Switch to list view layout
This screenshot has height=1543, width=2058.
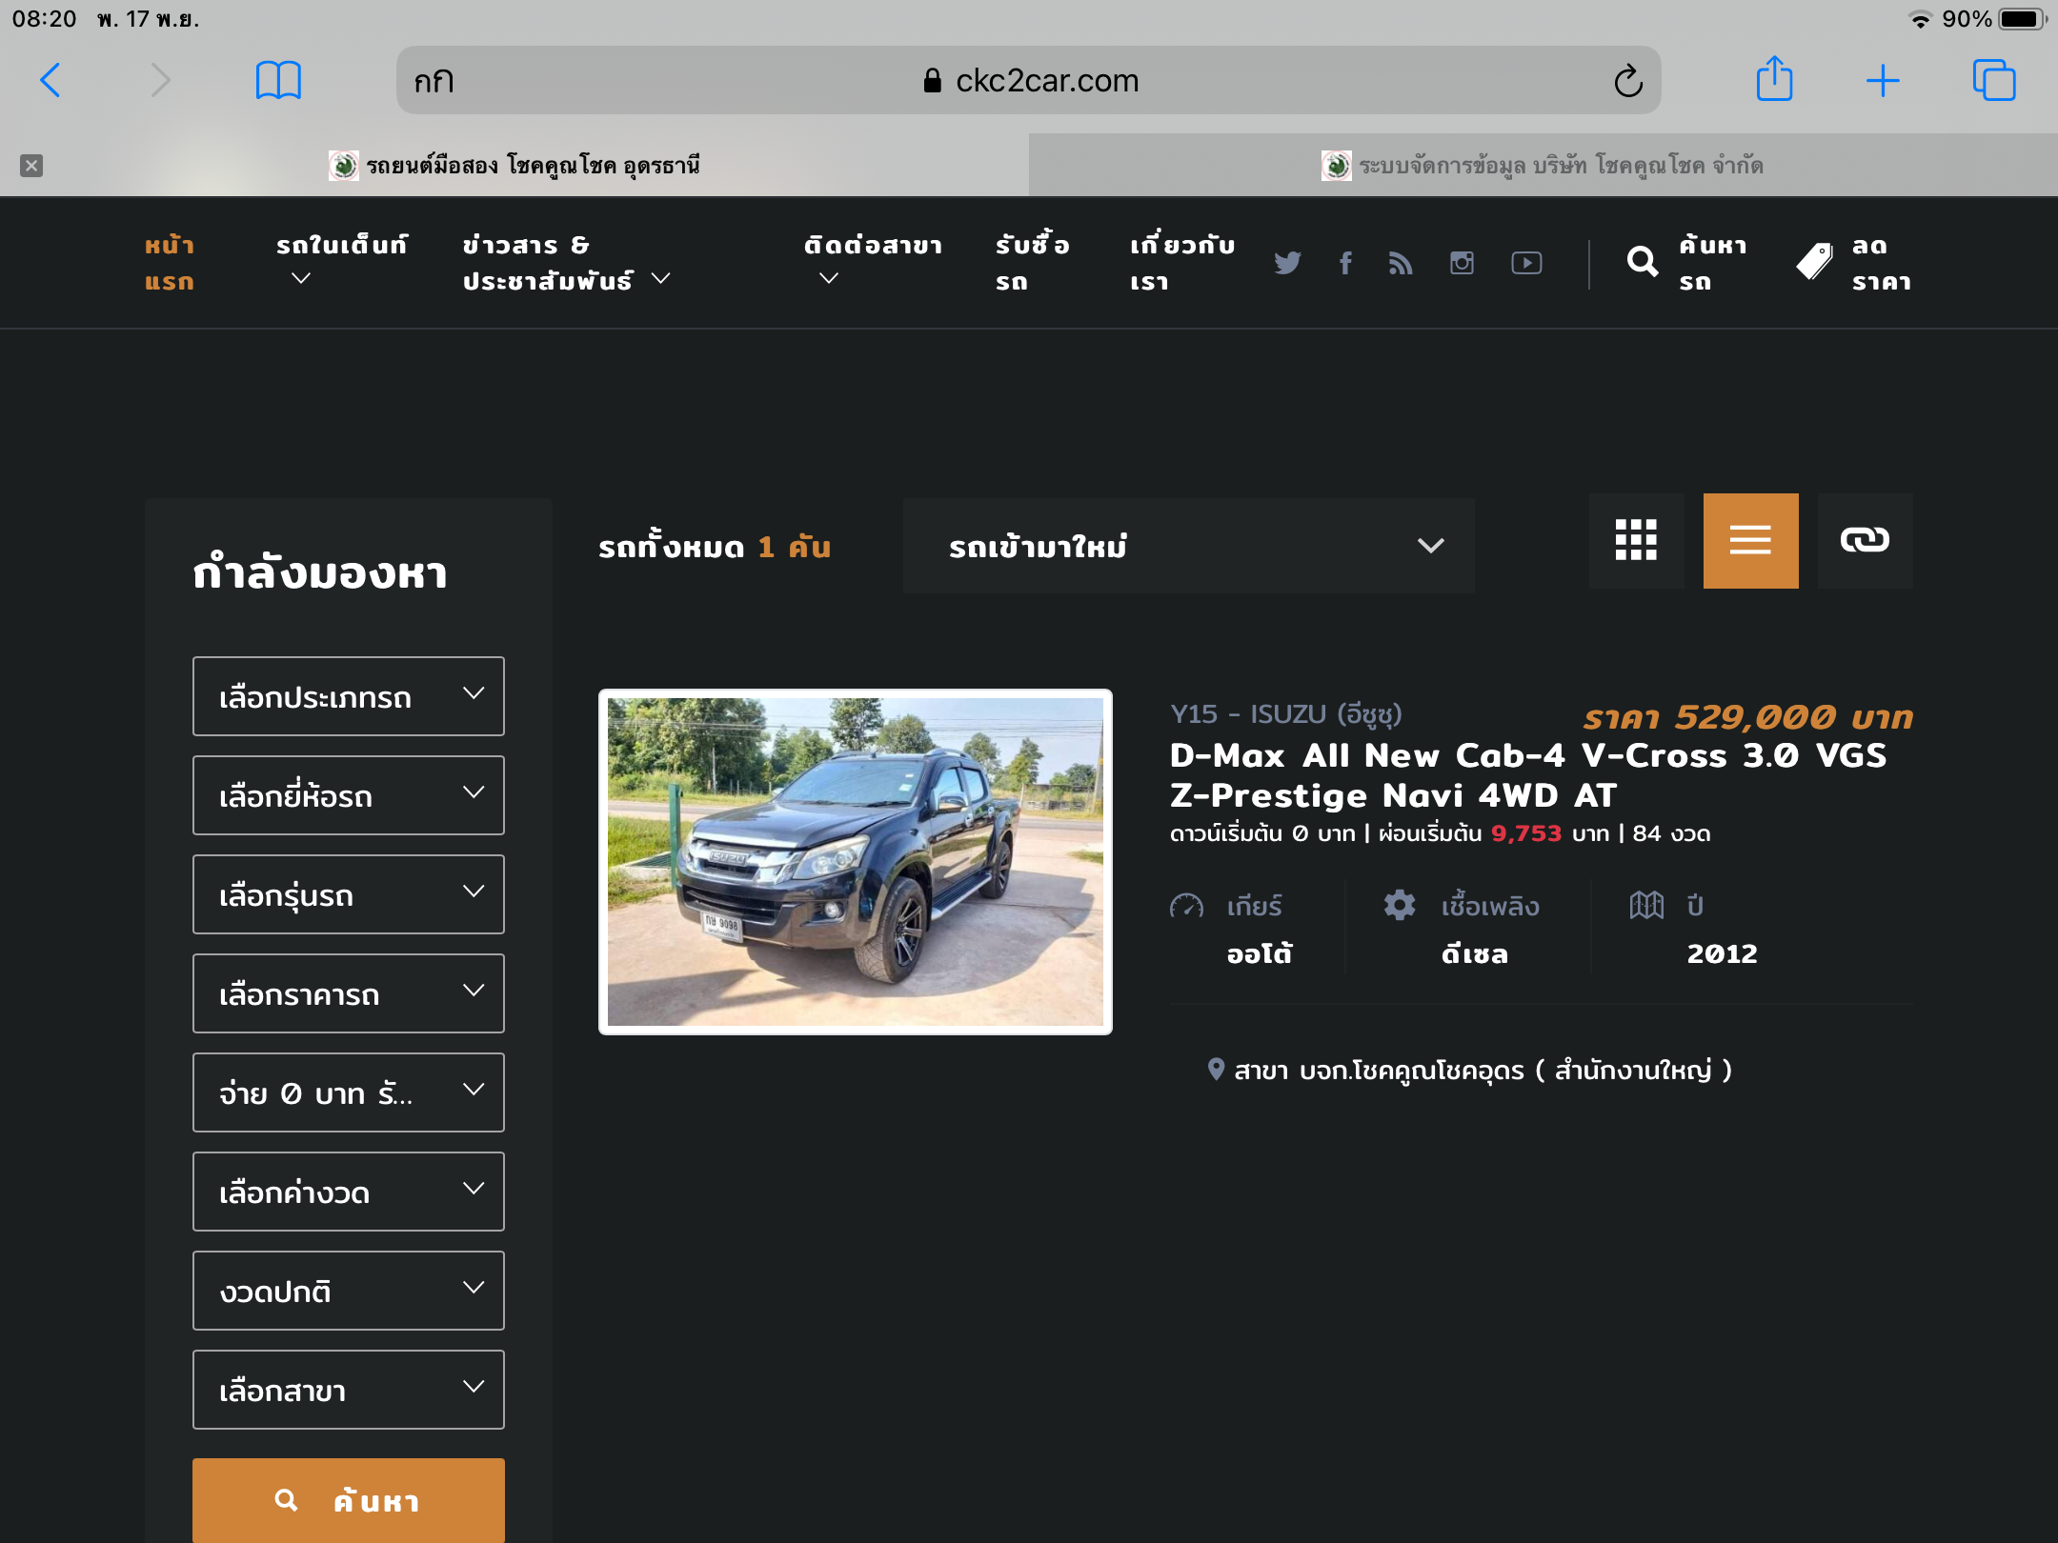point(1750,541)
